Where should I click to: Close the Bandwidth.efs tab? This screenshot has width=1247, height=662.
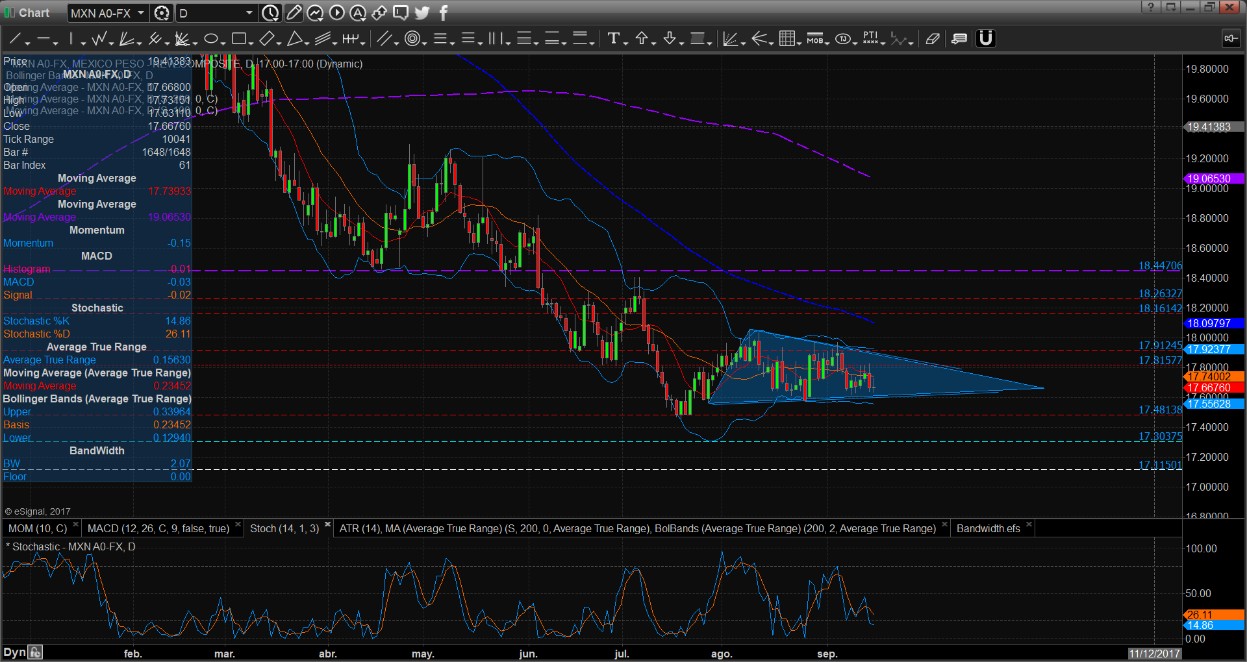point(1029,524)
